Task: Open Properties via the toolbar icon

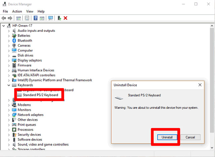Action: point(27,18)
